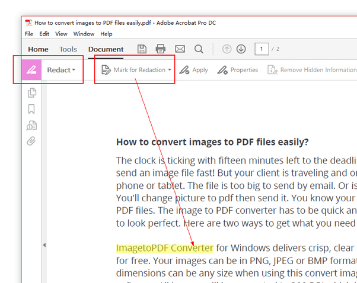The image size is (357, 283).
Task: Open the Page Thumbnails panel icon
Action: click(x=32, y=93)
